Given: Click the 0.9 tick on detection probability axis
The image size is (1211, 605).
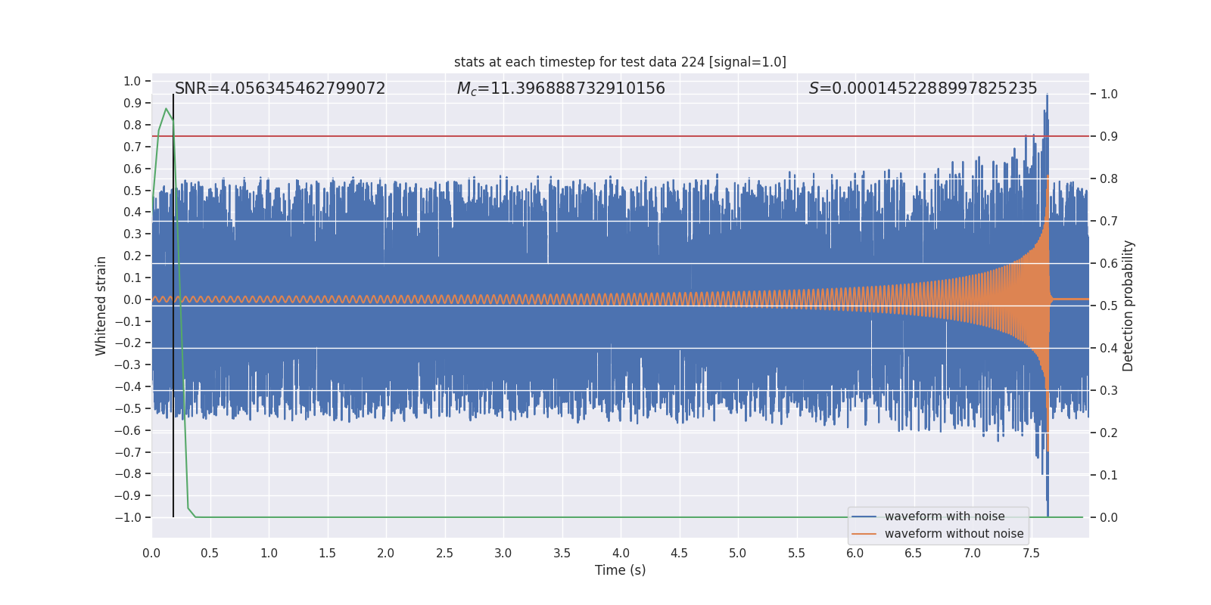Looking at the screenshot, I should pyautogui.click(x=1109, y=136).
